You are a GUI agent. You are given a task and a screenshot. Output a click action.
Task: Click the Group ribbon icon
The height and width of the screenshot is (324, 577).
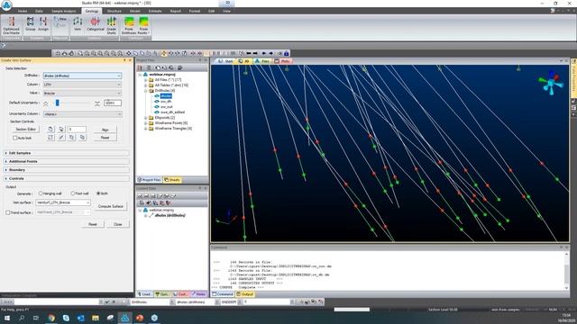pyautogui.click(x=30, y=24)
